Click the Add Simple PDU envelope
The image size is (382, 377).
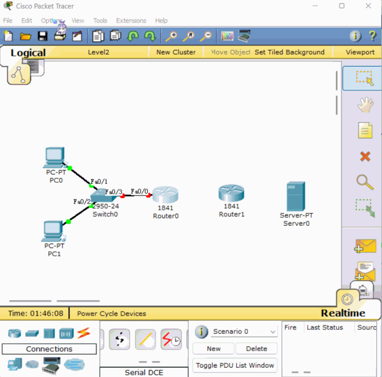click(x=365, y=246)
